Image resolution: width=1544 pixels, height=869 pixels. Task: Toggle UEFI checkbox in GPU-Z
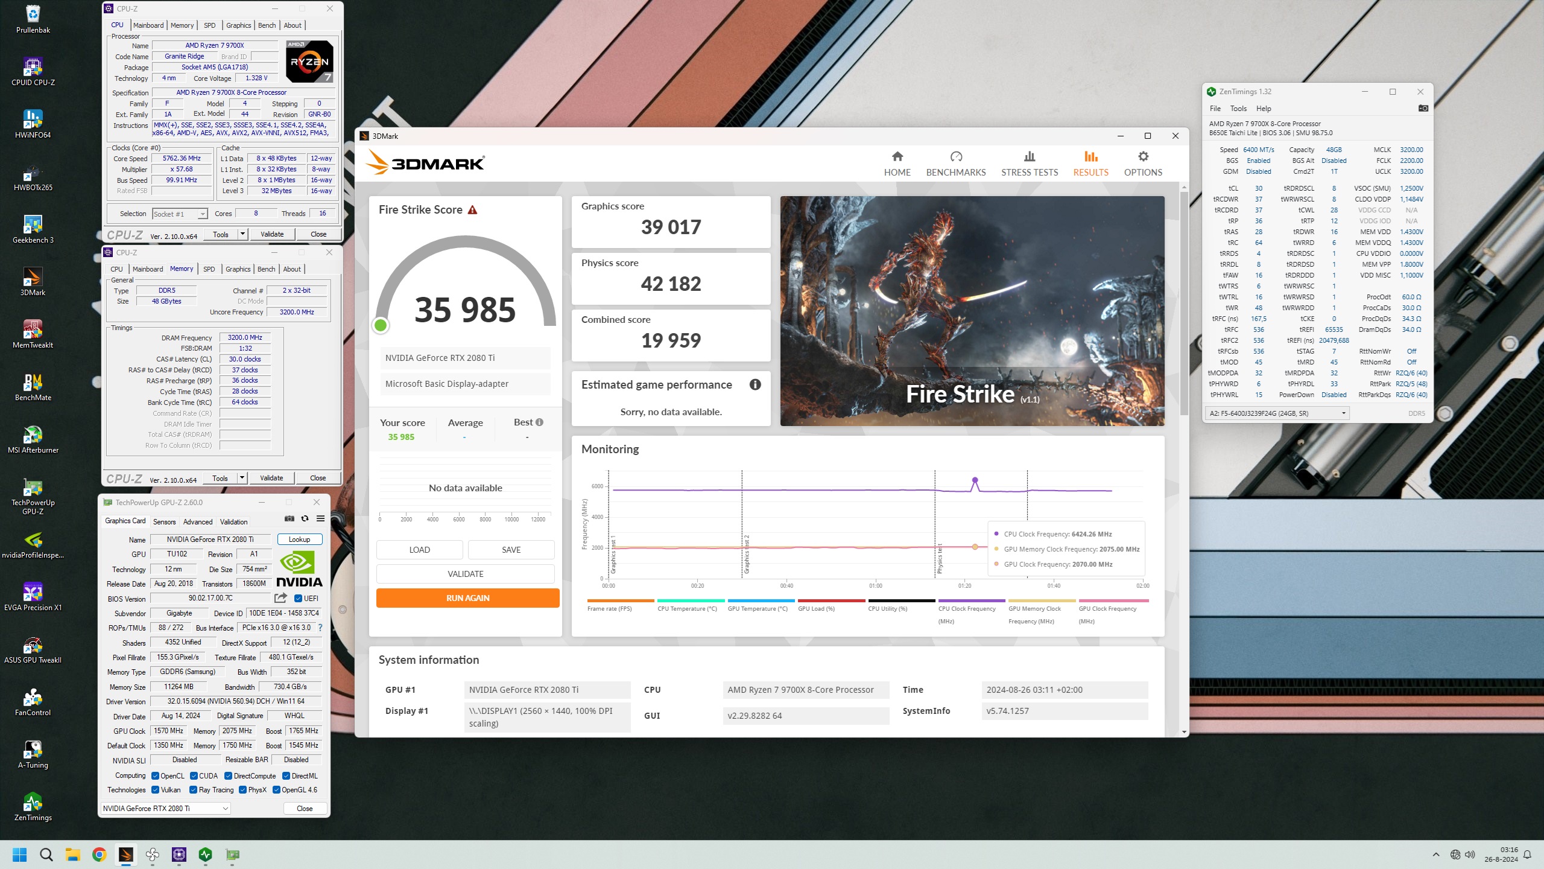pyautogui.click(x=298, y=599)
